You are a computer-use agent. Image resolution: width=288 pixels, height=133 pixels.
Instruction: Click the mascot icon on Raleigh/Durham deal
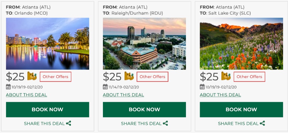(129, 76)
